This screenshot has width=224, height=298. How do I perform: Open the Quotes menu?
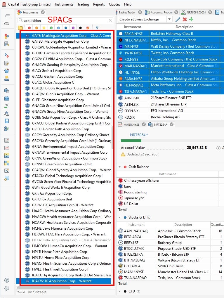click(114, 4)
